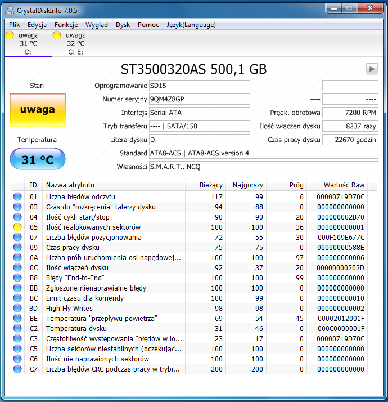Click status icon of attribute 03 row
This screenshot has width=388, height=402.
point(17,207)
